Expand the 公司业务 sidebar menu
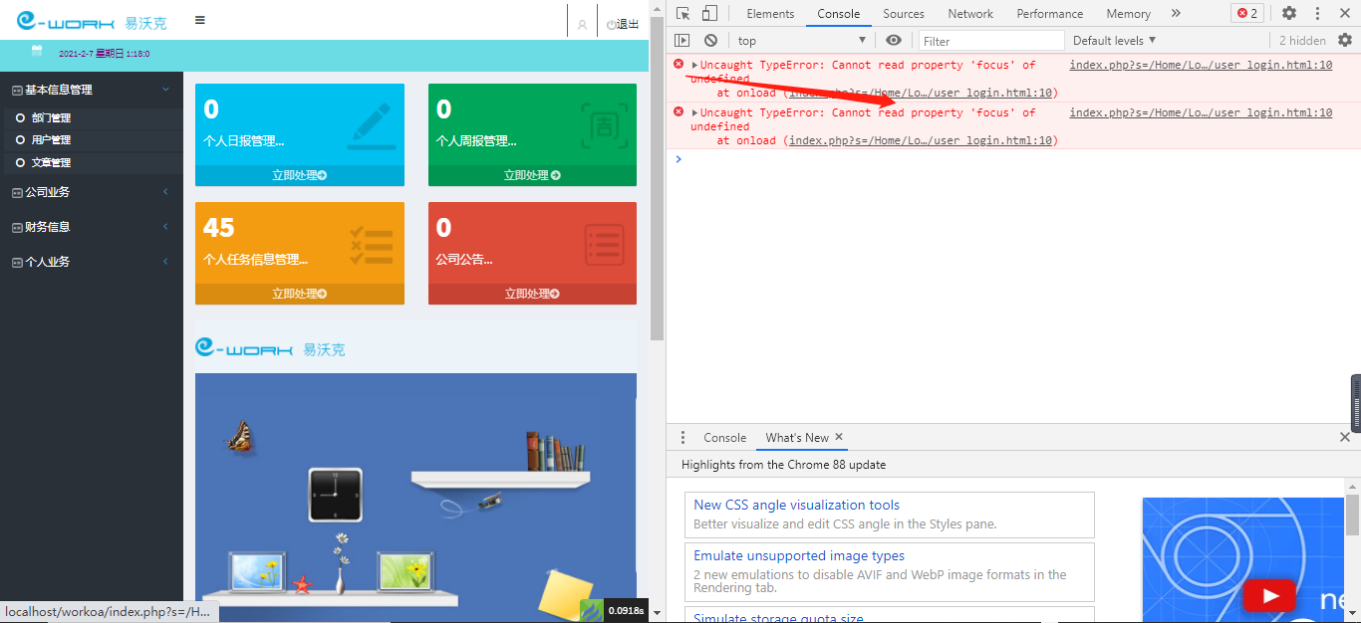Image resolution: width=1361 pixels, height=623 pixels. pos(92,192)
